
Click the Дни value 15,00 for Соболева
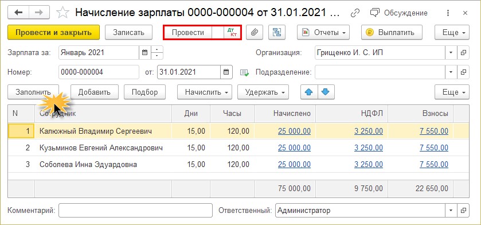click(x=196, y=165)
